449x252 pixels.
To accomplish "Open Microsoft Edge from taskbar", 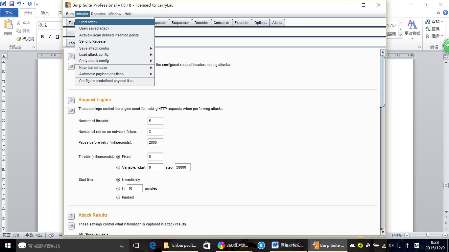I will click(x=153, y=245).
